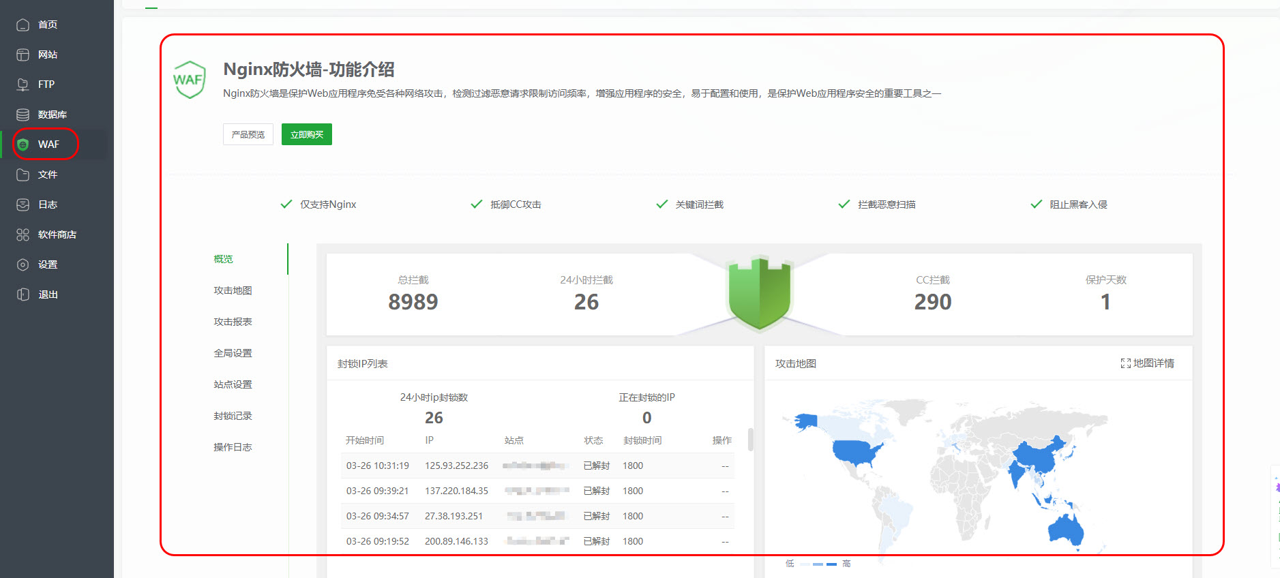Image resolution: width=1280 pixels, height=578 pixels.
Task: Click the 开始时间 column header
Action: coord(365,440)
